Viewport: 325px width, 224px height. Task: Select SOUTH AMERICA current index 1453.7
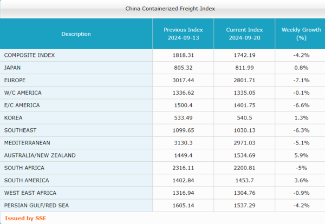click(244, 180)
